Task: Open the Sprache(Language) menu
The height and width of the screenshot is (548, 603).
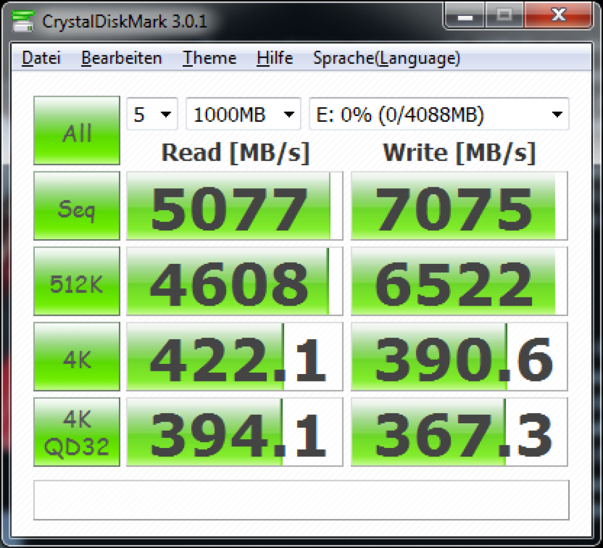Action: 387,58
